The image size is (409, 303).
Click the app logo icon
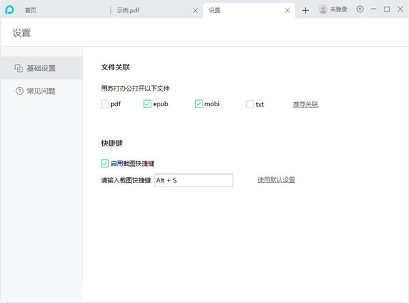10,10
